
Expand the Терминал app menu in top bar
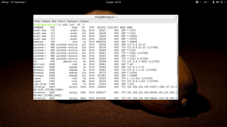(18, 2)
